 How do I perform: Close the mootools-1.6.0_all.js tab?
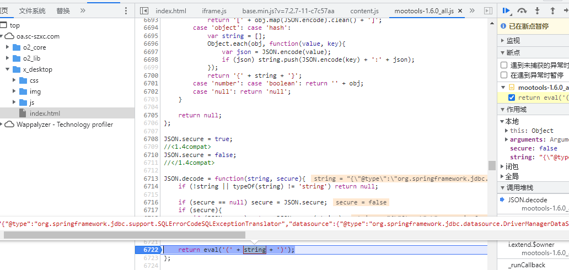(x=459, y=10)
